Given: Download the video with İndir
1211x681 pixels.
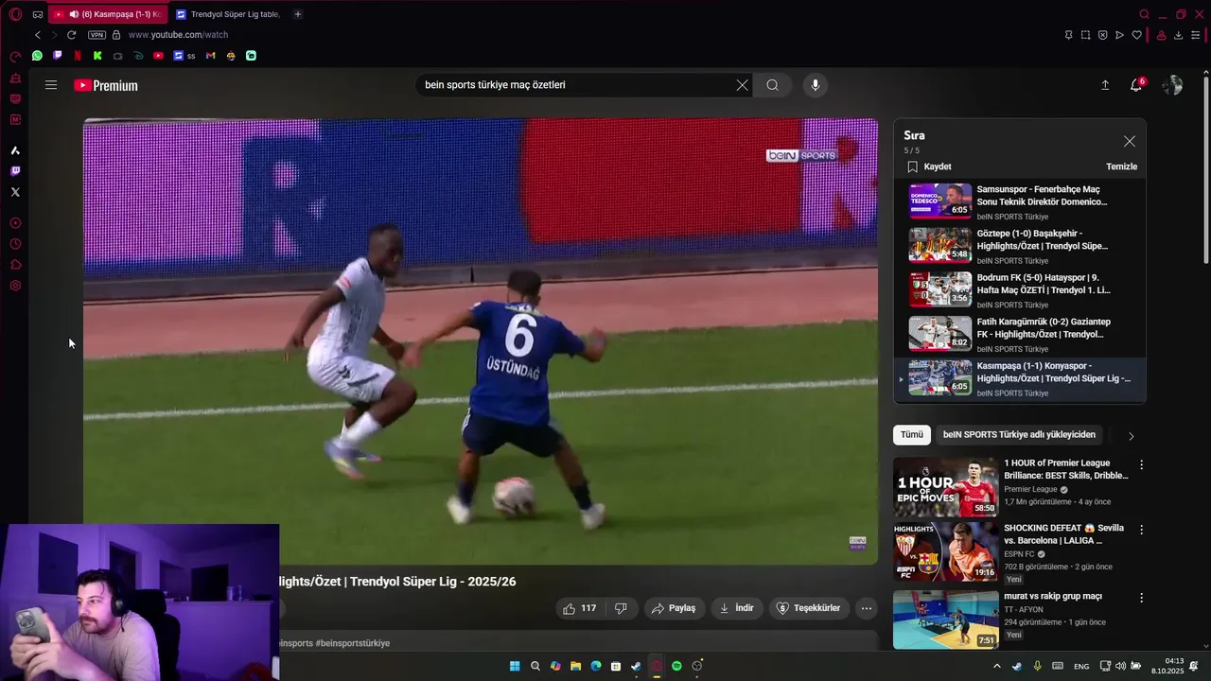Looking at the screenshot, I should [737, 608].
